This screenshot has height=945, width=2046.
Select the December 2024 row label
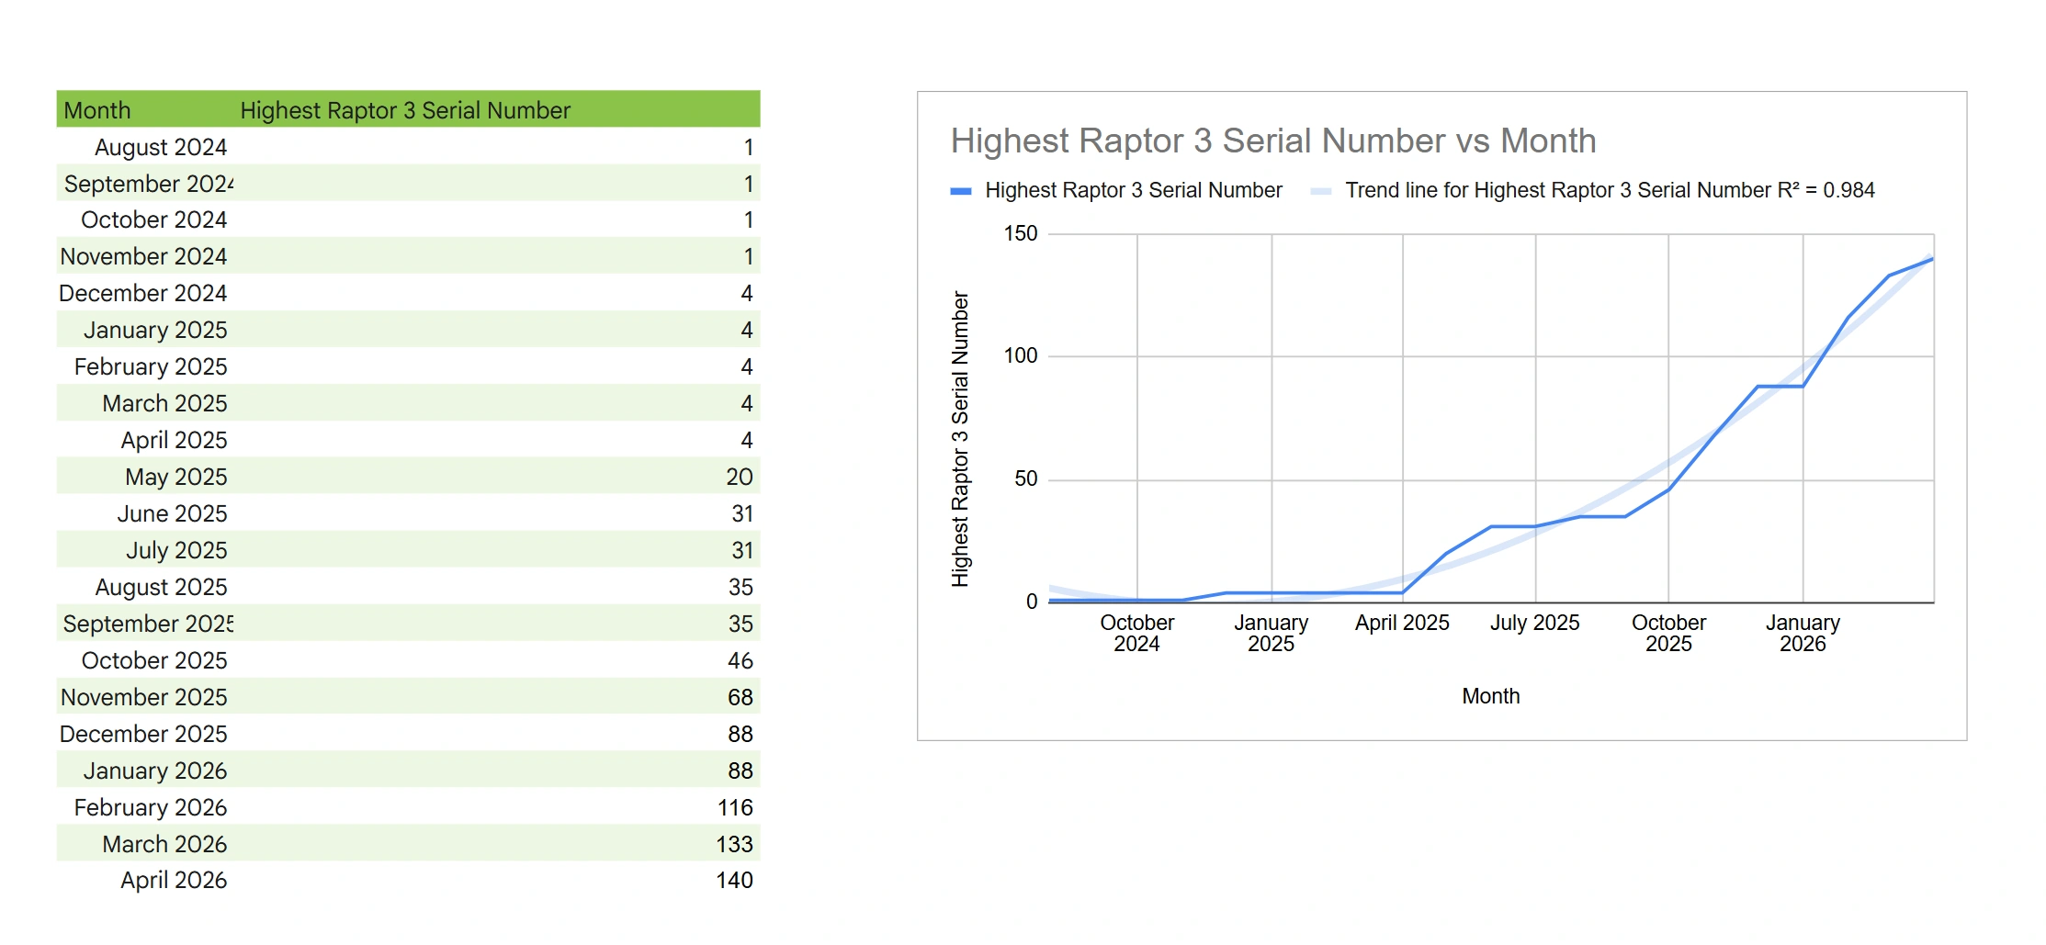(x=142, y=293)
